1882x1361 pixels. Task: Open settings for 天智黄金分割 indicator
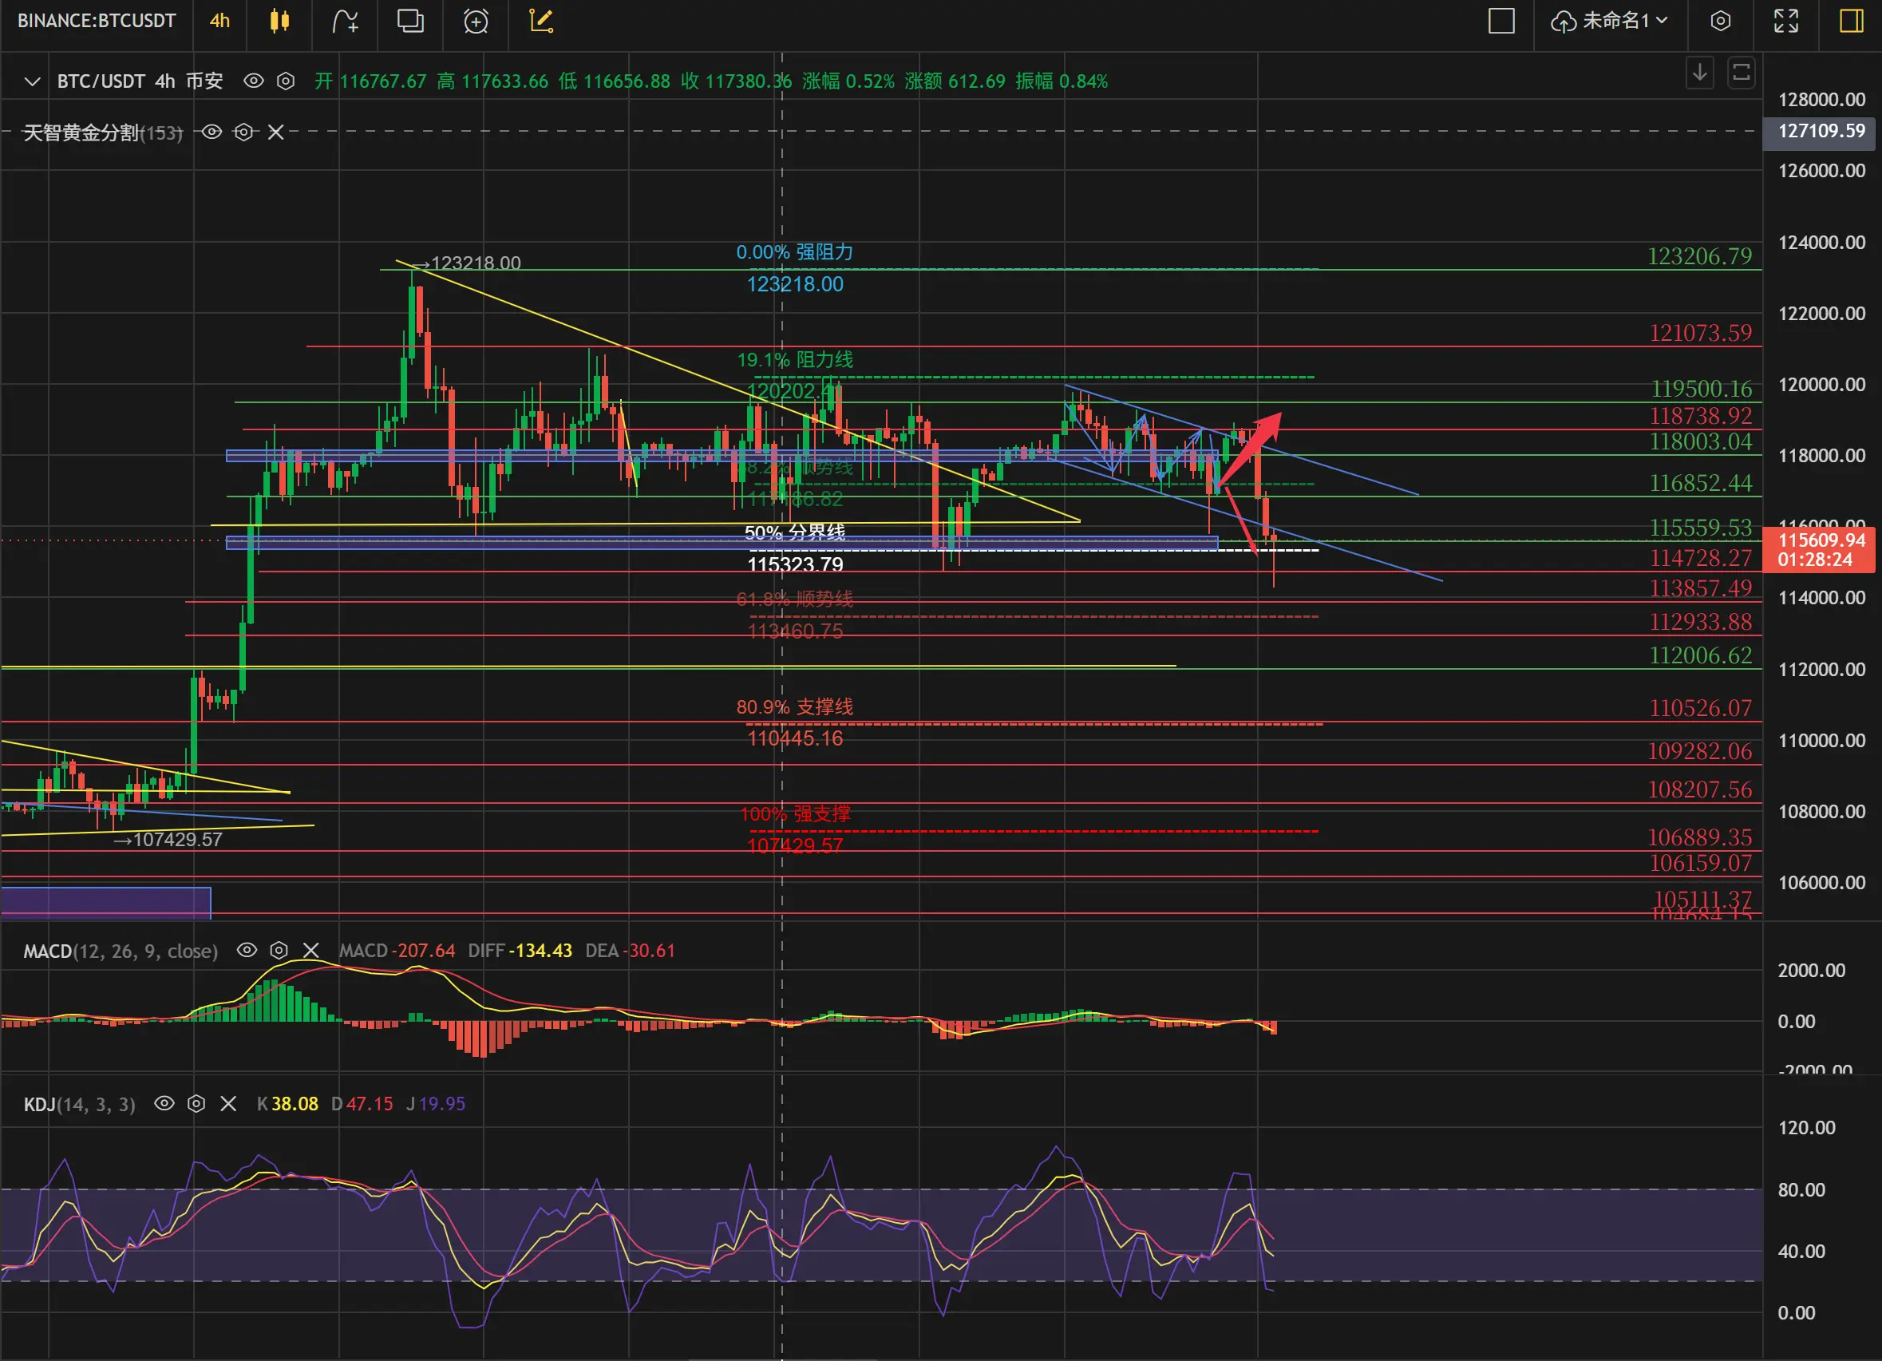pos(243,132)
